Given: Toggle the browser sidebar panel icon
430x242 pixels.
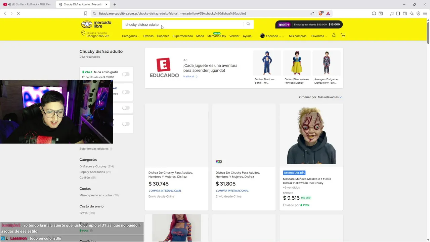Looking at the screenshot, I should click(x=398, y=13).
